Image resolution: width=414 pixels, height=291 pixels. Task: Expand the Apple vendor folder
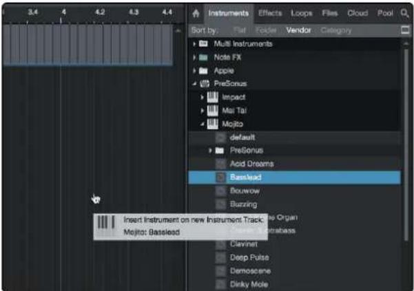(x=194, y=71)
